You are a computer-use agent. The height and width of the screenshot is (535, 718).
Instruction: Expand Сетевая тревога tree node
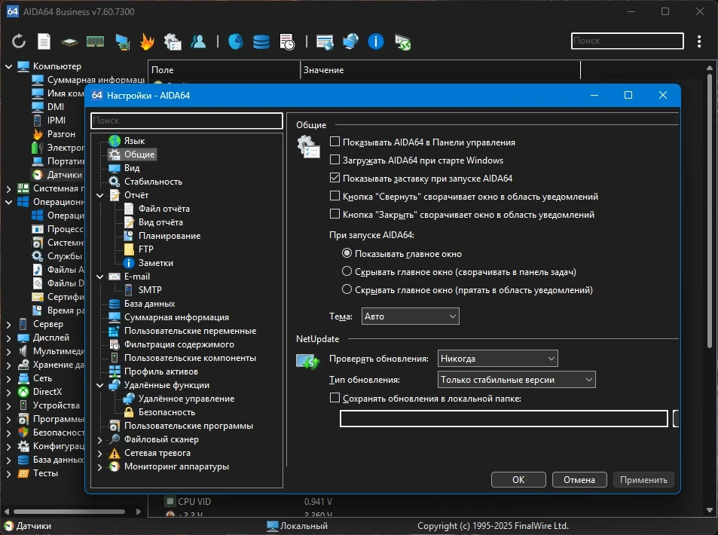coord(99,453)
